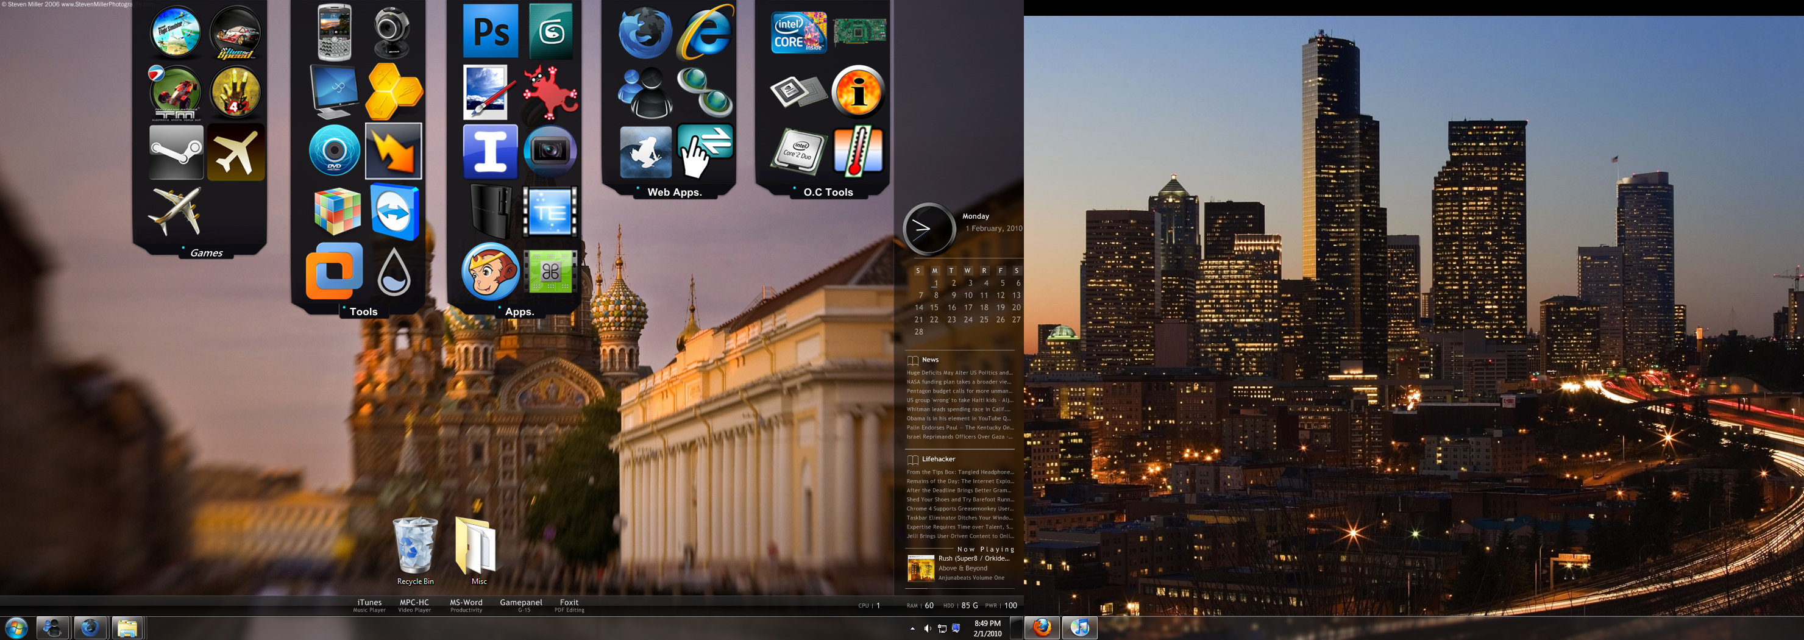Start TrackMania Nations from the Games dock

click(x=175, y=93)
